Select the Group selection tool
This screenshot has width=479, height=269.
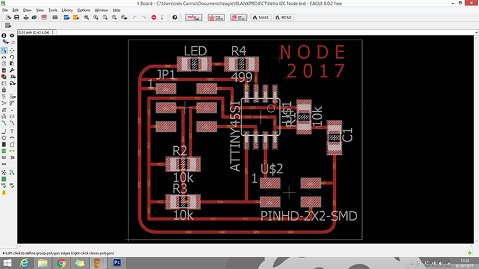(4, 51)
